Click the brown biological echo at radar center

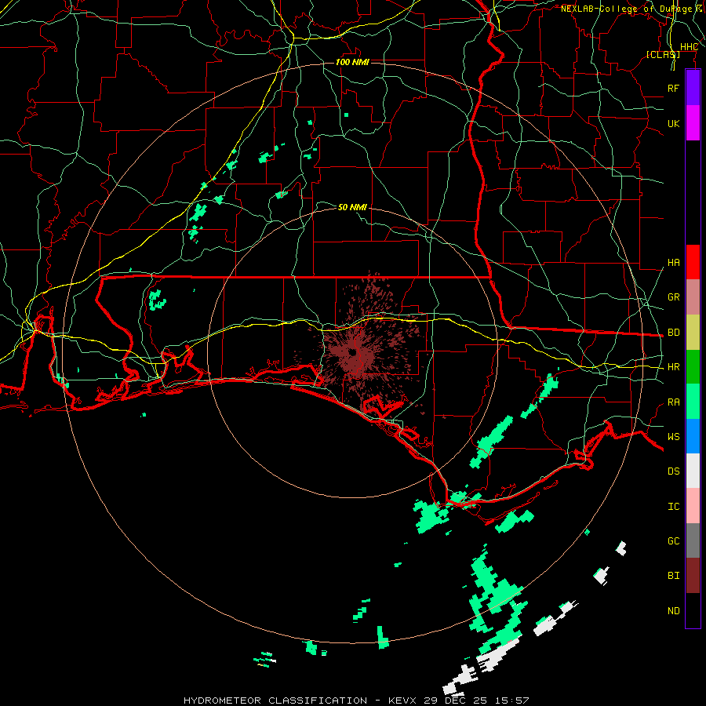tap(354, 352)
